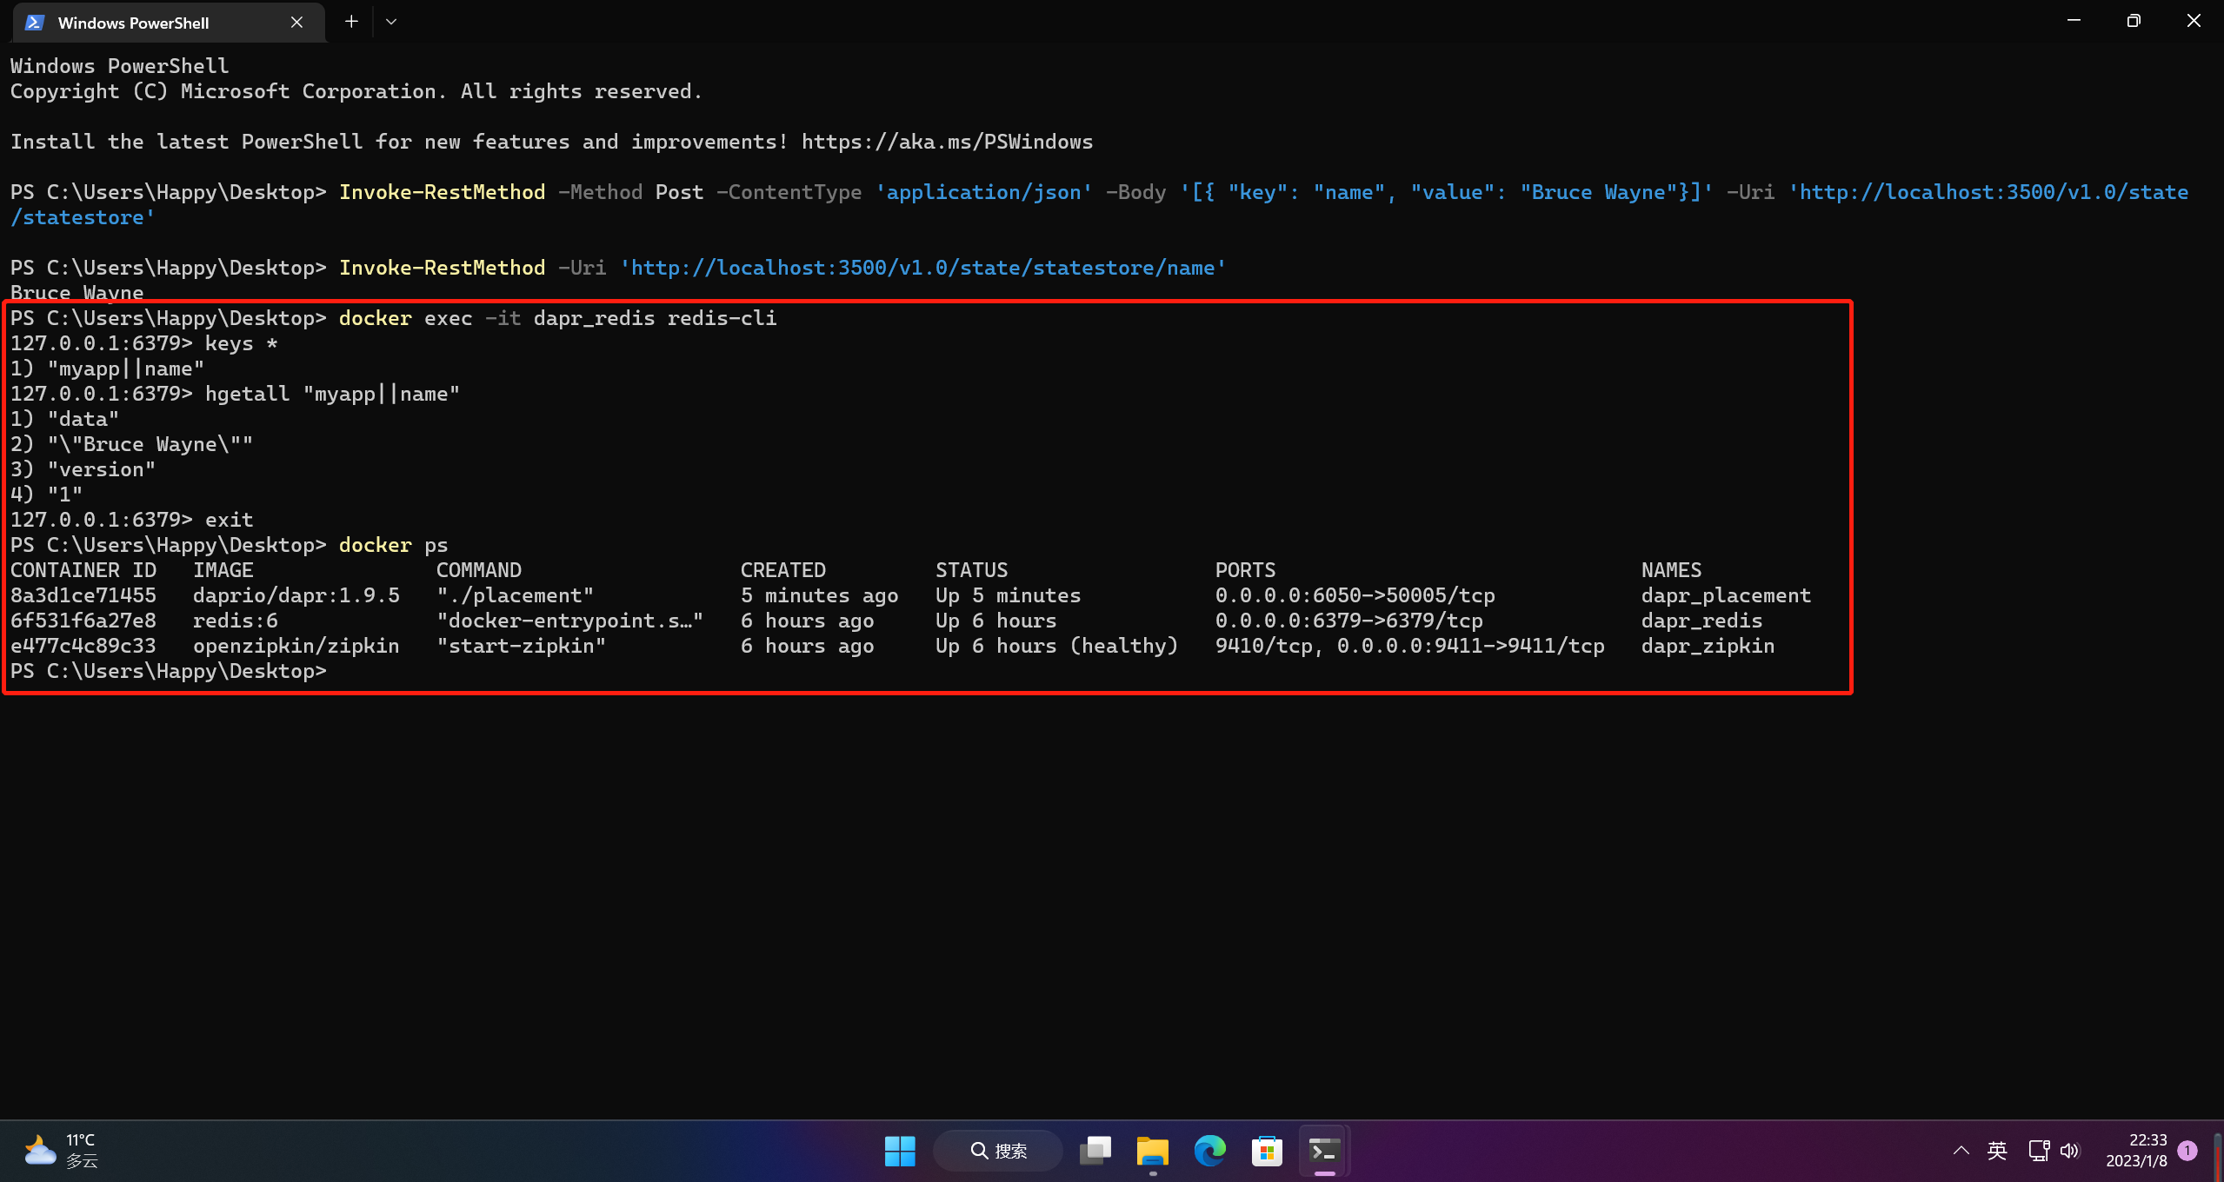Open the weather widget showing 11°C

pyautogui.click(x=61, y=1151)
